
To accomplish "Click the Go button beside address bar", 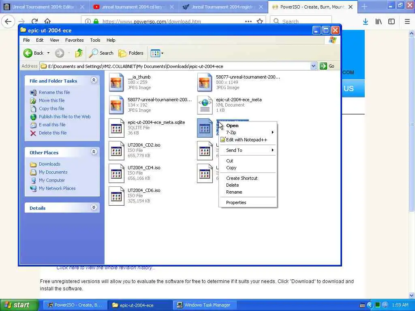I will [327, 66].
